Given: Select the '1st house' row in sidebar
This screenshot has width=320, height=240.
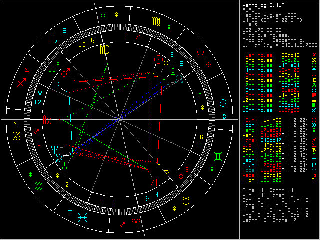Looking at the screenshot, I should point(273,54).
